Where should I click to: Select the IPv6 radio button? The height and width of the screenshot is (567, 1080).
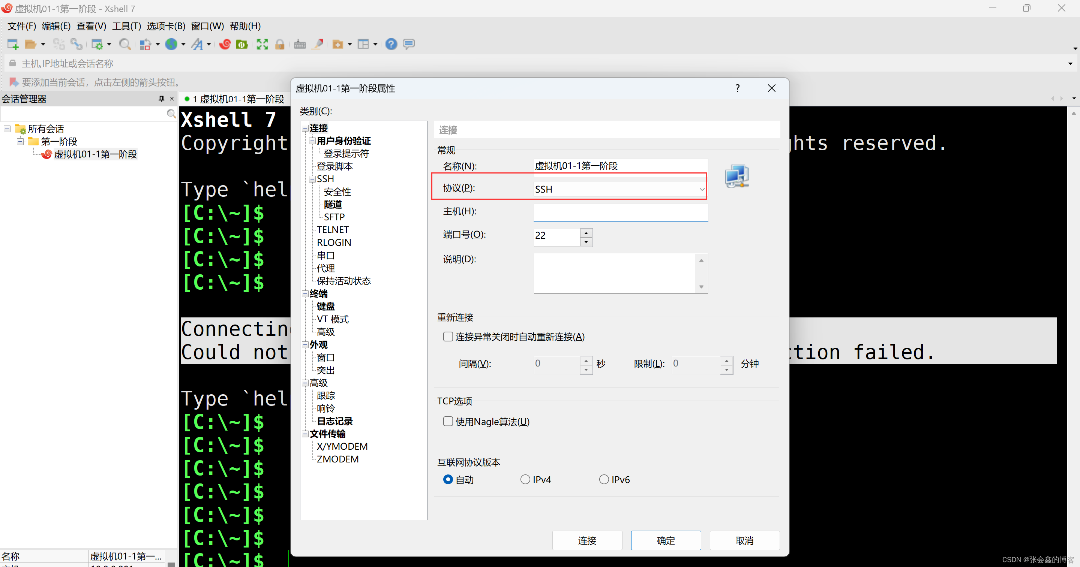(604, 479)
